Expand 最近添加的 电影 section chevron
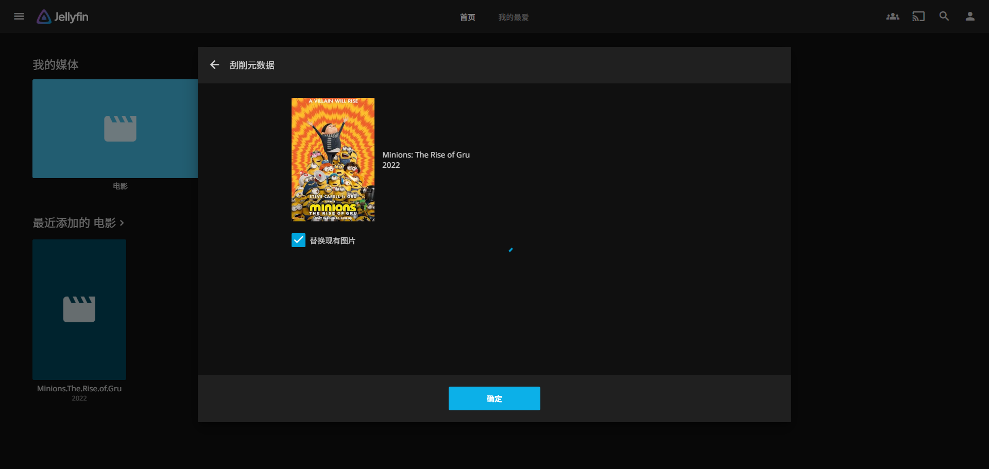Screen dimensions: 989x469 click(x=122, y=223)
